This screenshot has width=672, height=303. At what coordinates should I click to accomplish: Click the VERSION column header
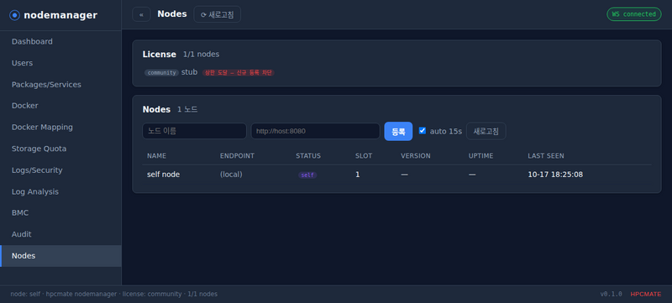point(416,156)
